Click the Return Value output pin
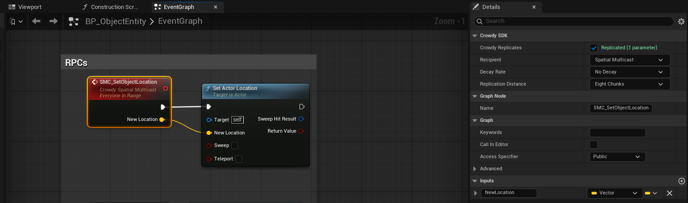688x203 pixels. (x=301, y=131)
